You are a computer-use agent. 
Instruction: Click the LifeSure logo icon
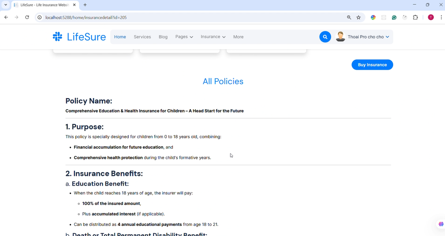tap(57, 36)
